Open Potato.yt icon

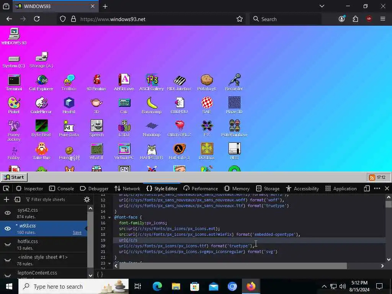tap(207, 83)
